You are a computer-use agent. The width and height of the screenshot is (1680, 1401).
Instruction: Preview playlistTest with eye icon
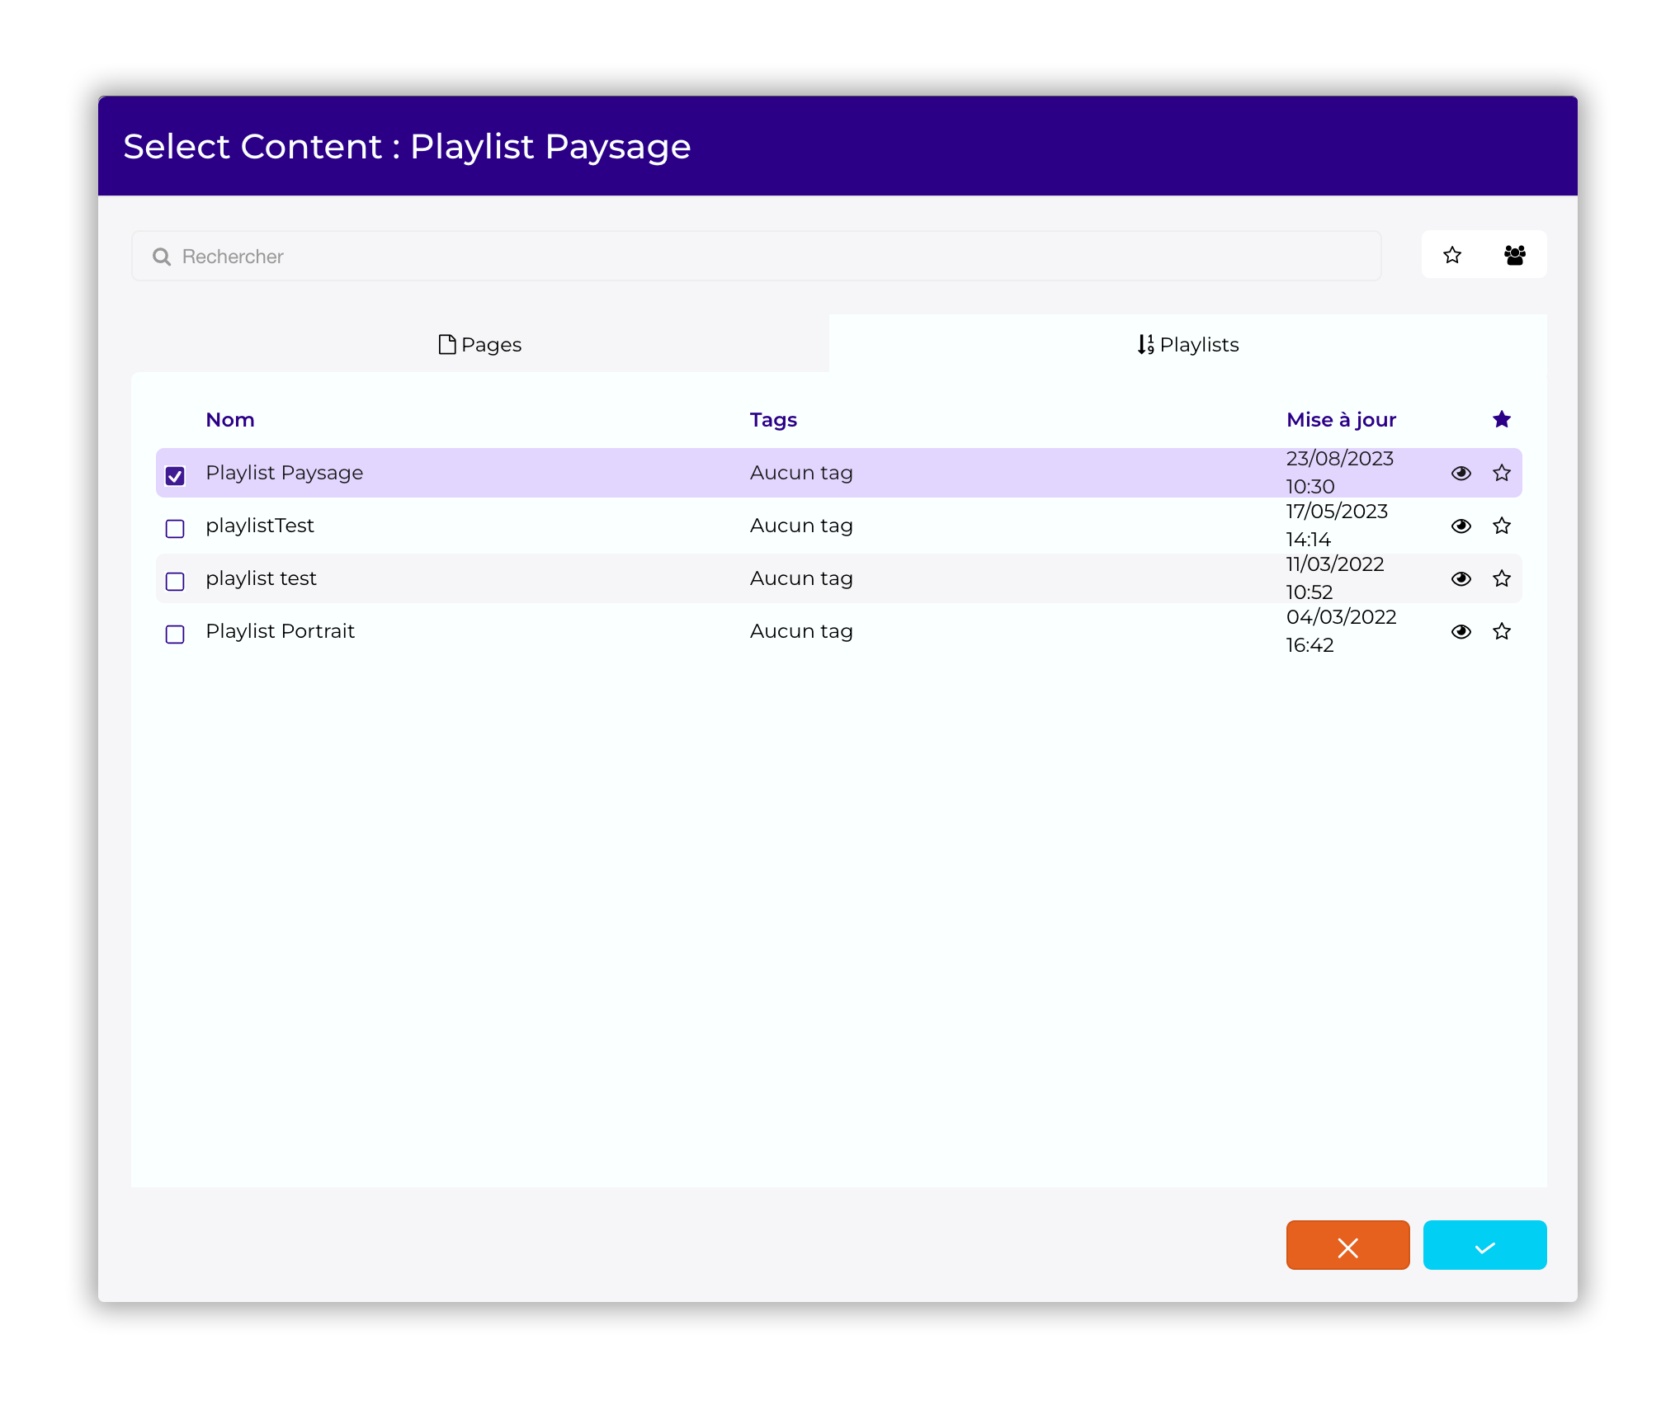point(1461,526)
